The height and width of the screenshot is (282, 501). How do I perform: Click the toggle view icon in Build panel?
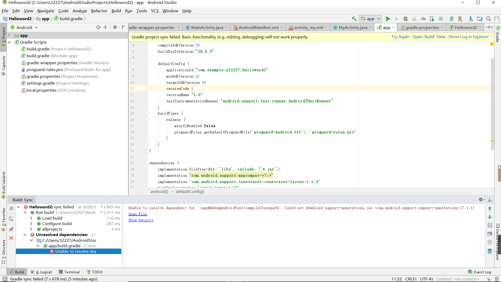(x=11, y=219)
